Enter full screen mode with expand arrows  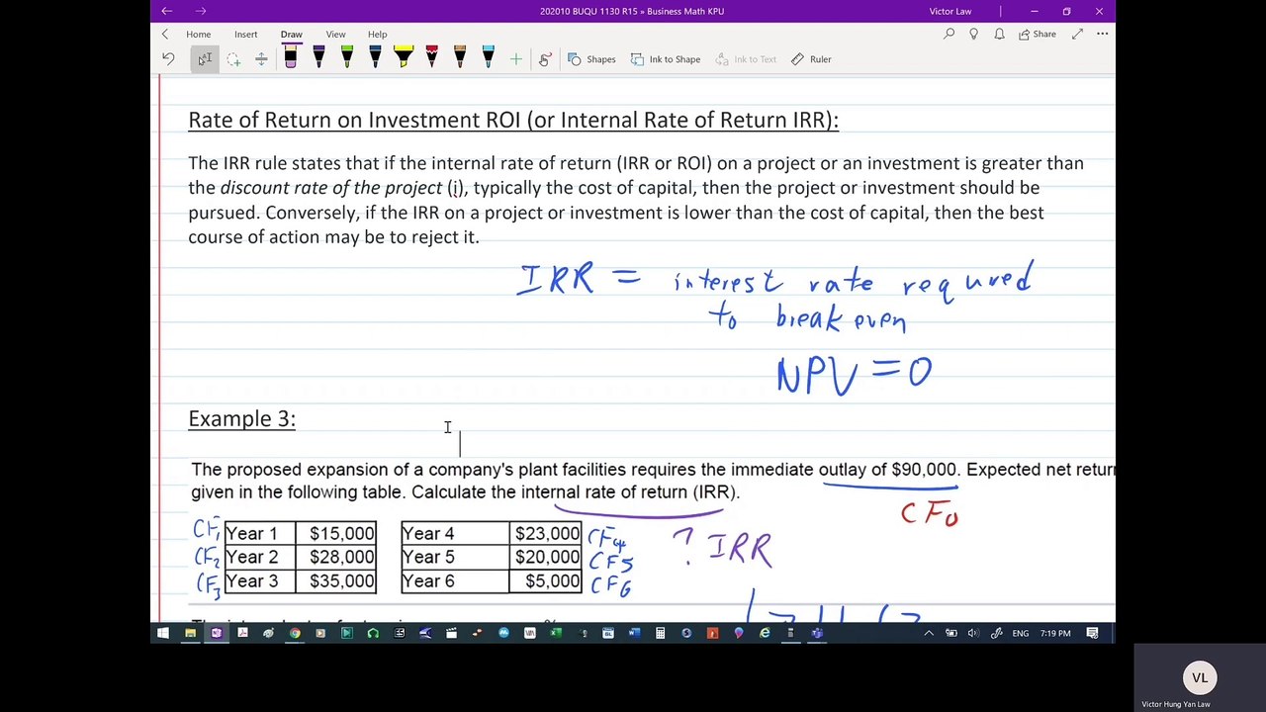(x=1077, y=34)
